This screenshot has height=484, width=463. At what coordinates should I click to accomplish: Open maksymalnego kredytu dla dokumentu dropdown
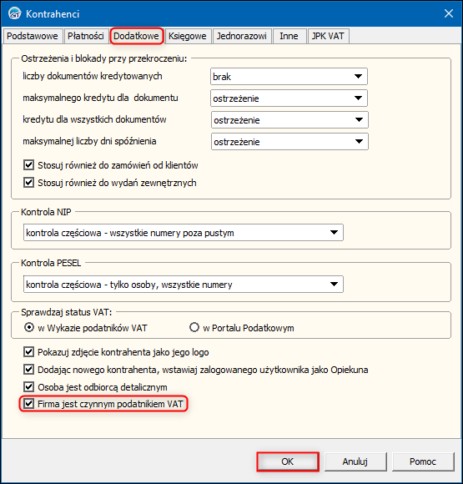point(289,98)
